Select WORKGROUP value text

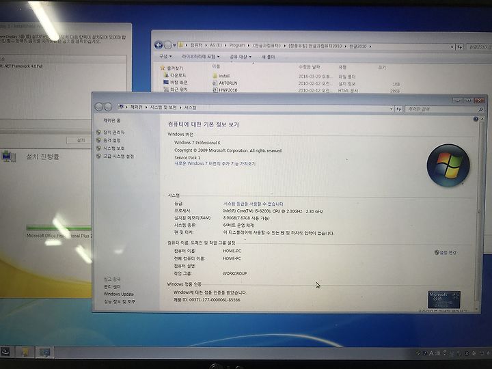[234, 273]
